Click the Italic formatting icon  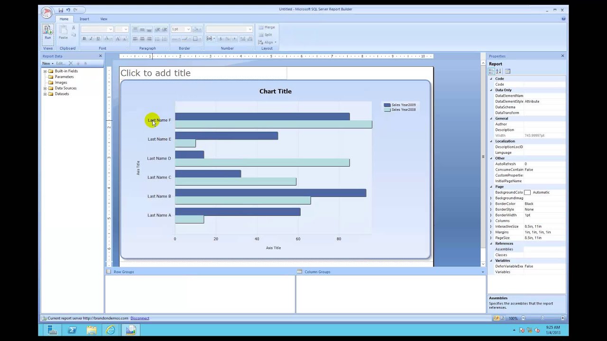[x=91, y=39]
